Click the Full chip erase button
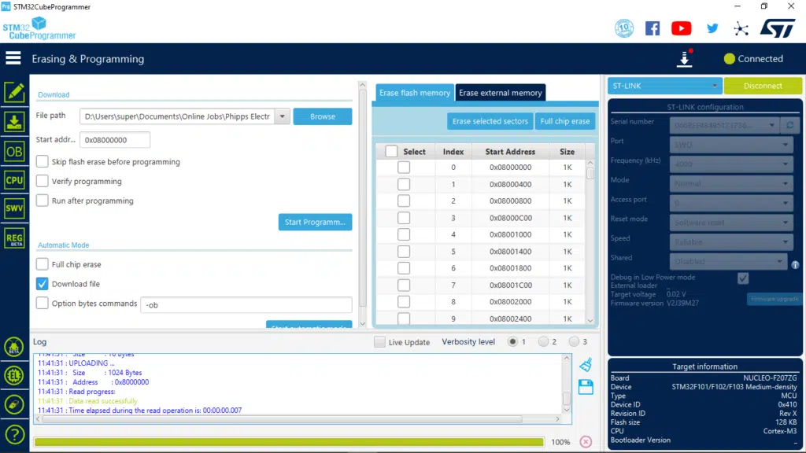Screen dimensions: 806x453 tap(565, 121)
